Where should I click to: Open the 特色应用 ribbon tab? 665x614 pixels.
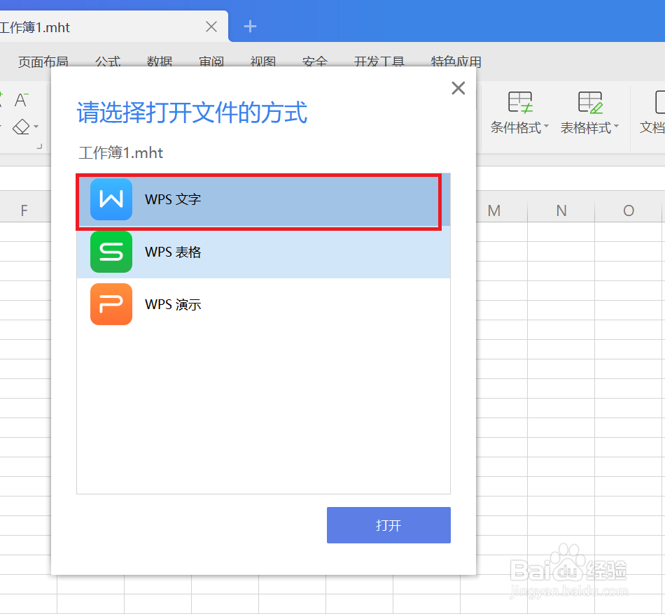pyautogui.click(x=456, y=62)
